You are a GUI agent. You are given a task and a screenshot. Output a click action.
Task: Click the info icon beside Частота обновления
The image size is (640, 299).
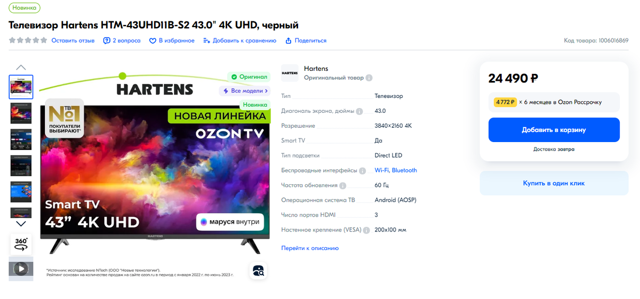click(343, 186)
